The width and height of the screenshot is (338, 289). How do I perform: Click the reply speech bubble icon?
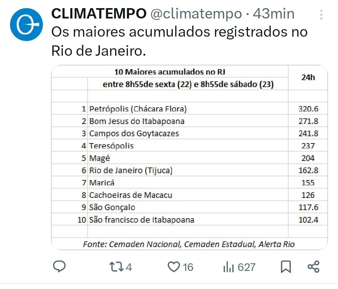coord(59,266)
